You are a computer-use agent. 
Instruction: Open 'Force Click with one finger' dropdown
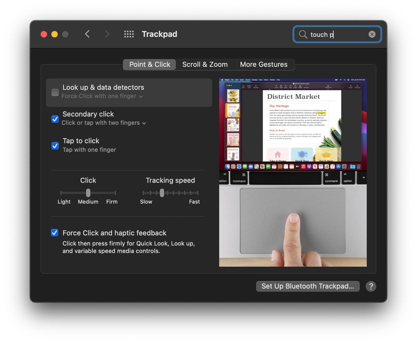tap(102, 96)
